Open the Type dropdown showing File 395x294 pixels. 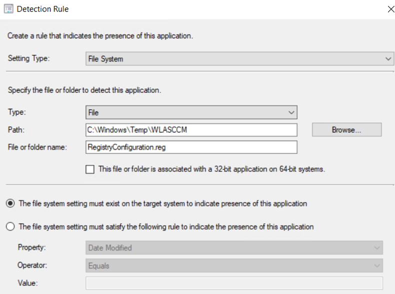click(191, 112)
